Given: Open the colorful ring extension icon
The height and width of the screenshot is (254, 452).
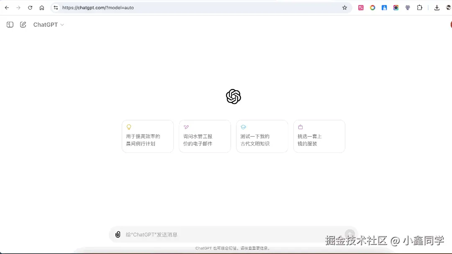Looking at the screenshot, I should point(372,8).
